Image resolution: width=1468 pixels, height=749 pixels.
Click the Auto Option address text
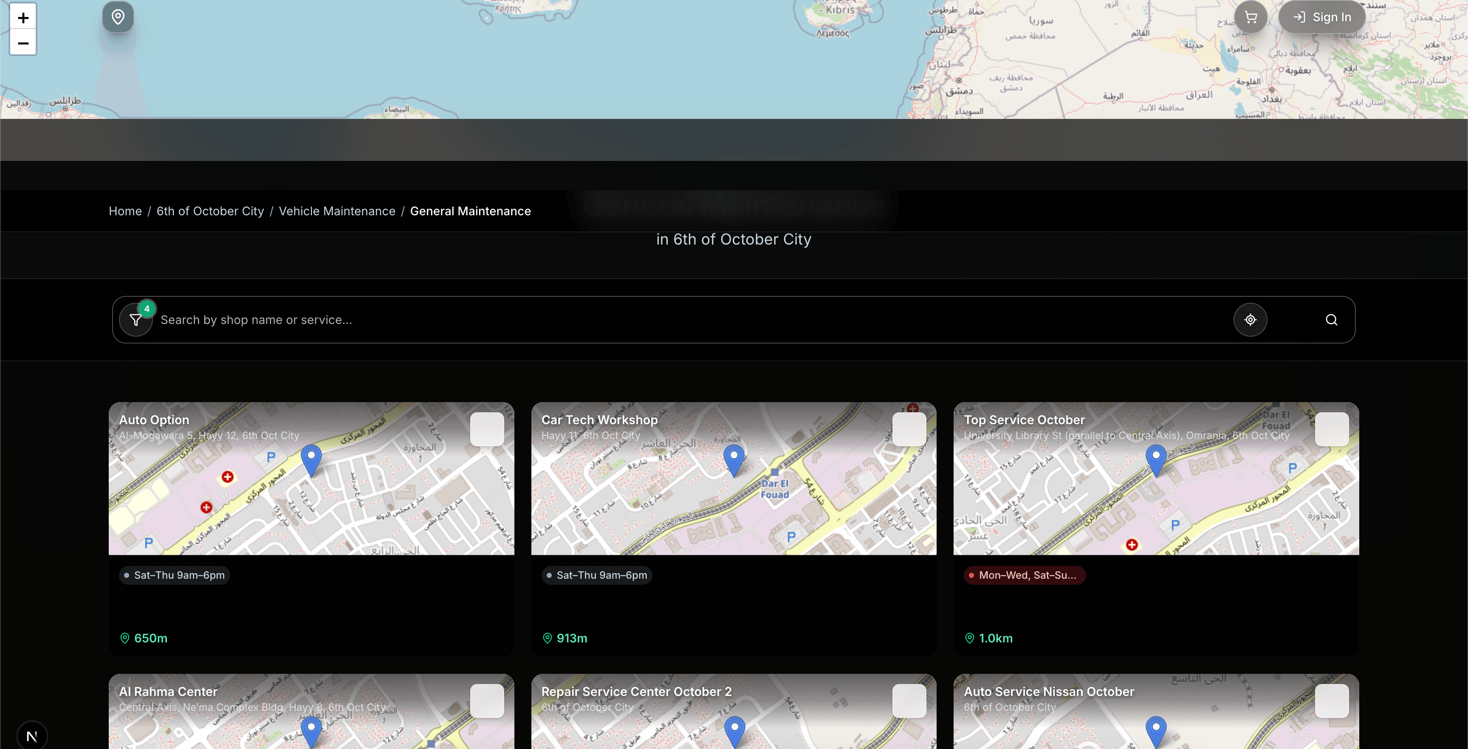209,436
